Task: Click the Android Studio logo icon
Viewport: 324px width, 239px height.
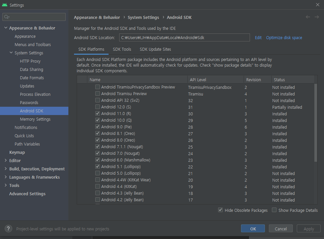Action: [5, 5]
